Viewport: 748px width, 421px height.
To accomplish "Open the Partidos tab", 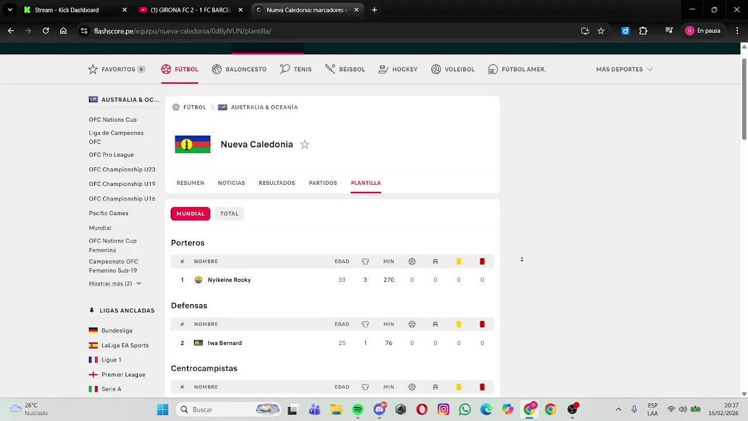I will tap(323, 183).
